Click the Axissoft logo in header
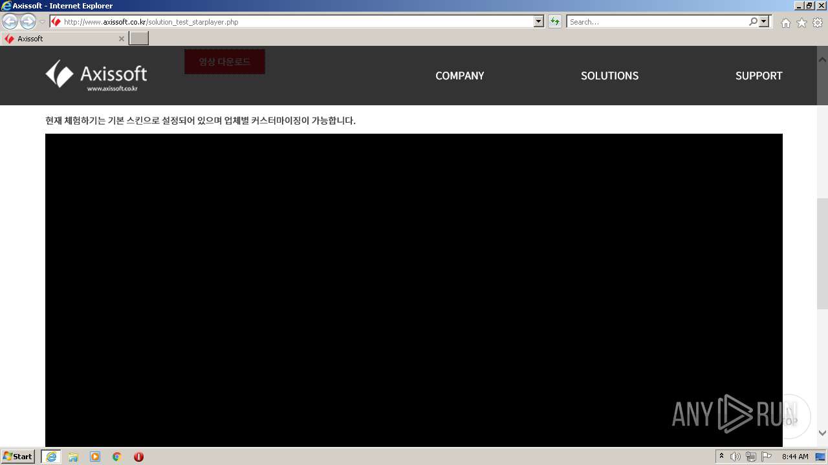The width and height of the screenshot is (828, 465). [96, 76]
